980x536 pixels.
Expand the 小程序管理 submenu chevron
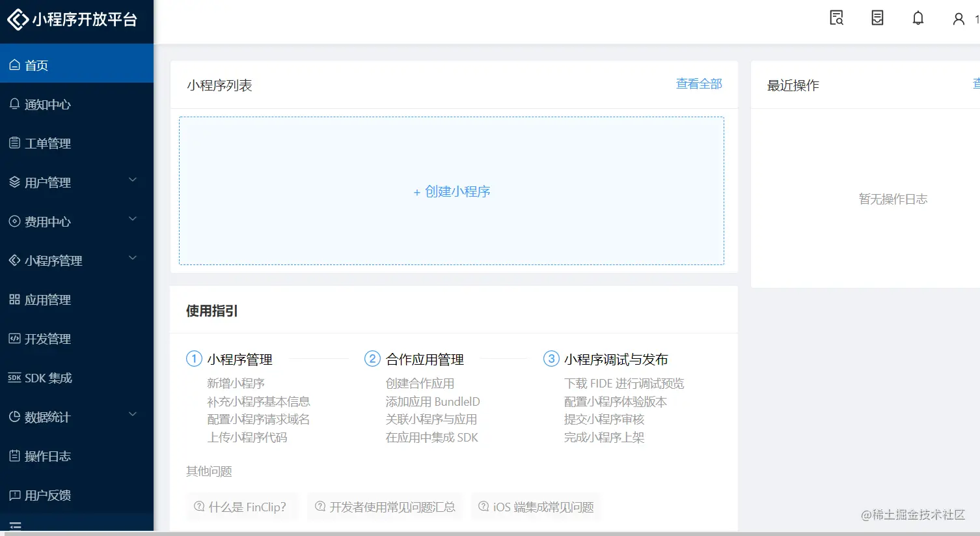pyautogui.click(x=133, y=259)
